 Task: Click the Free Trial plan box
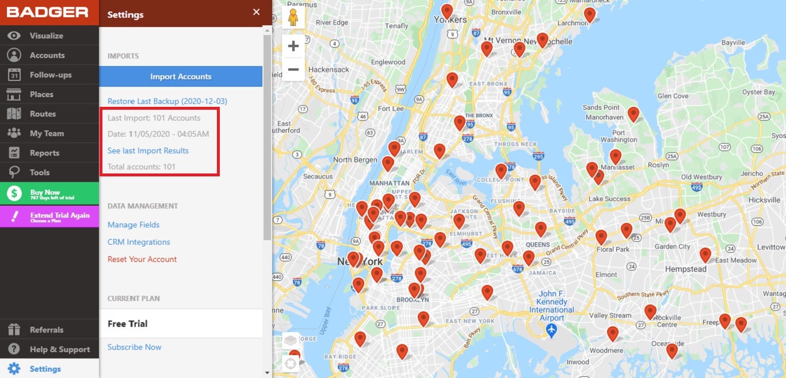tap(181, 323)
